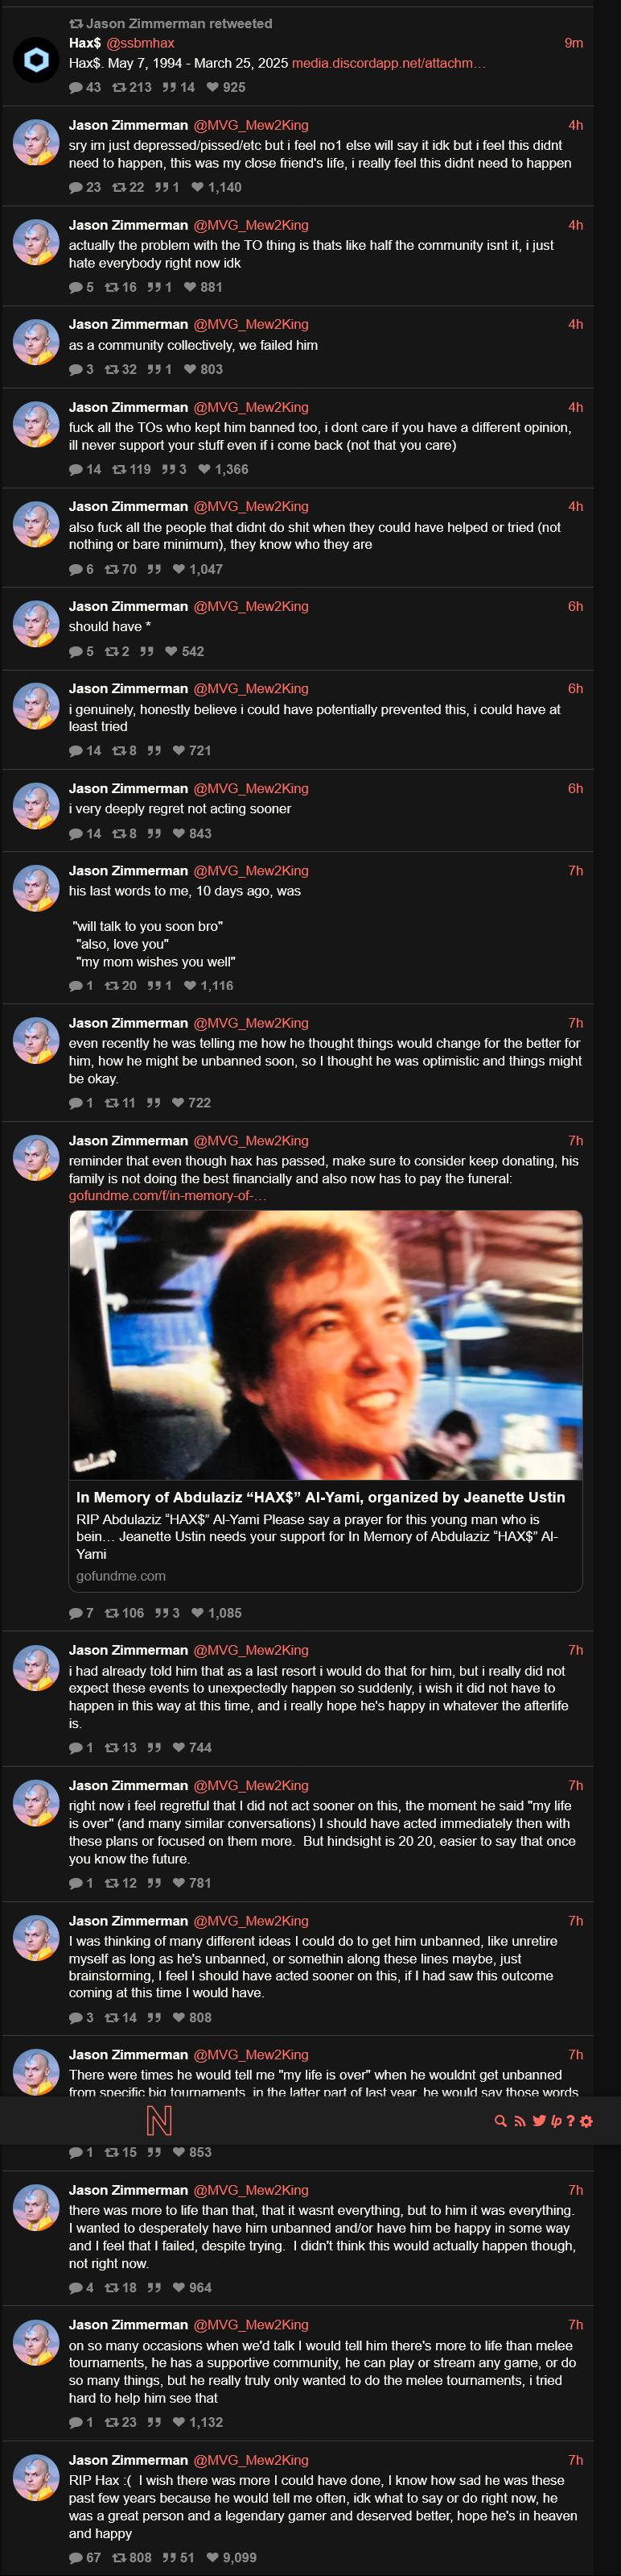Click Jason Zimmerman's avatar on the 'should have *' tweet
The width and height of the screenshot is (621, 2576).
pyautogui.click(x=36, y=624)
